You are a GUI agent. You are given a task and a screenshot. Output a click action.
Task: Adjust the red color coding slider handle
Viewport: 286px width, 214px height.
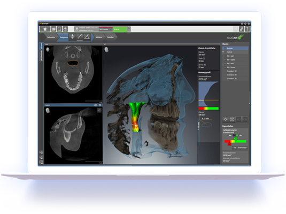[229, 144]
